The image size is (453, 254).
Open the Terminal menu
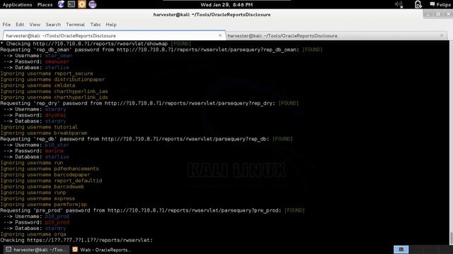76,25
